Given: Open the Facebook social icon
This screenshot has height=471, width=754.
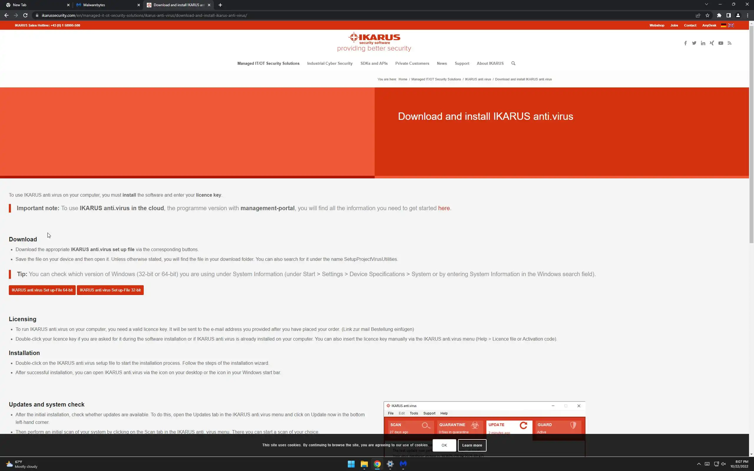Looking at the screenshot, I should 685,43.
